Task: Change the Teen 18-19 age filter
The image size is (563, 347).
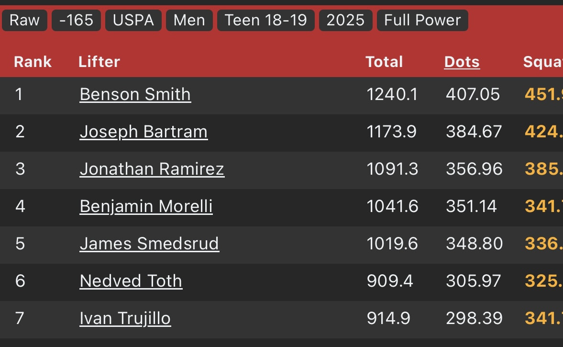Action: tap(265, 20)
